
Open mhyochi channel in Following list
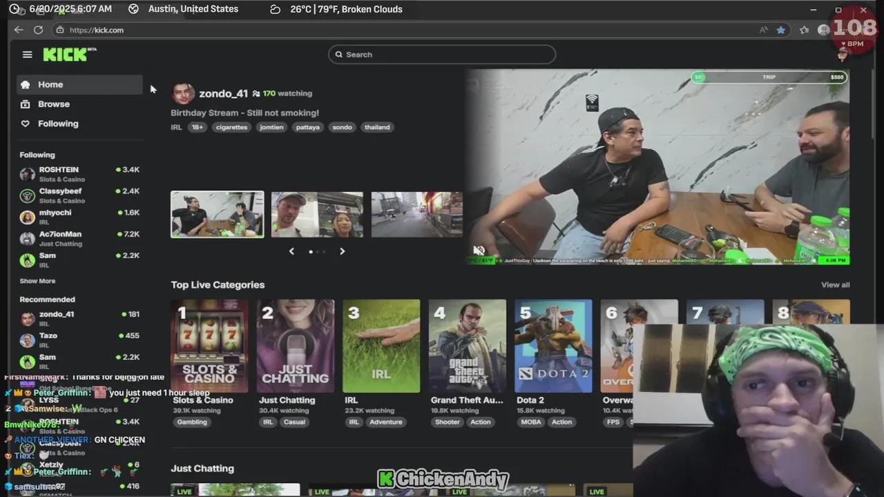click(x=79, y=217)
